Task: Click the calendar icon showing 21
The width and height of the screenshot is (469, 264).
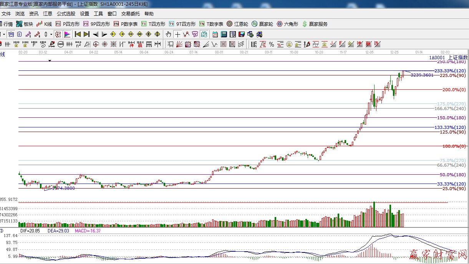Action: coord(215,34)
